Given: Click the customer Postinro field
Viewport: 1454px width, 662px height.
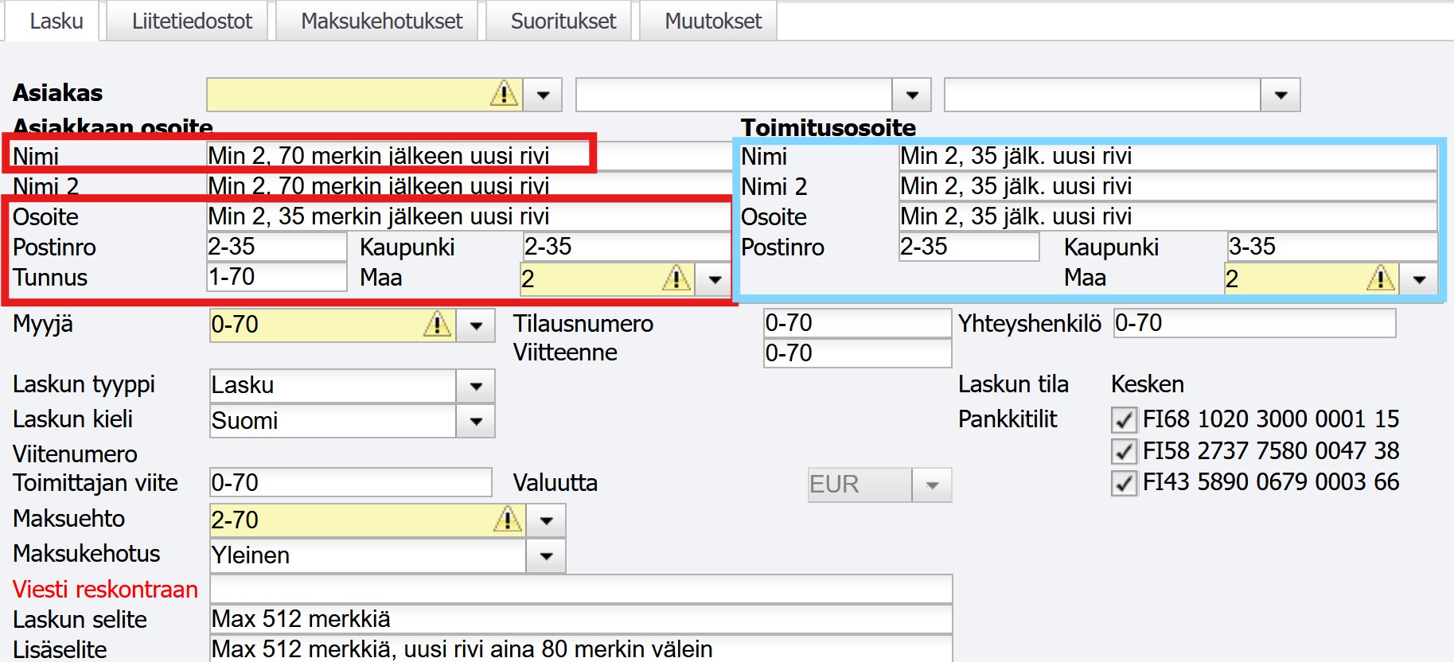Looking at the screenshot, I should point(276,247).
